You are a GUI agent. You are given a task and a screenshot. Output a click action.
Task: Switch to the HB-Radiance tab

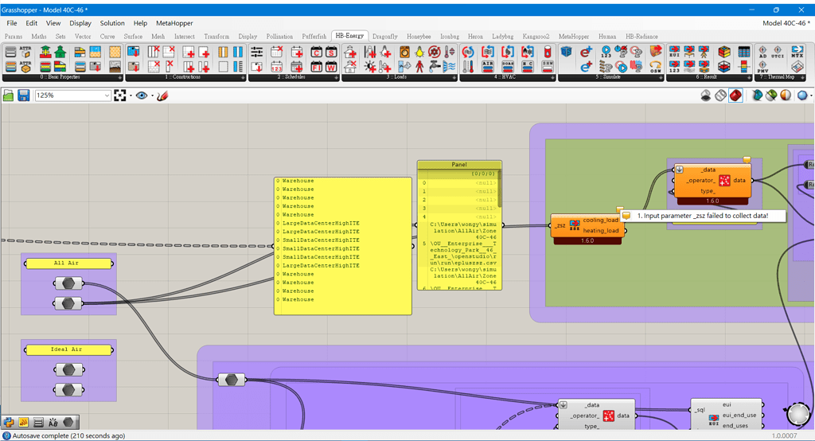tap(642, 37)
